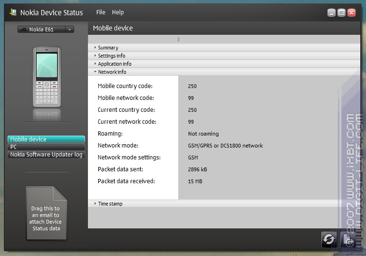The width and height of the screenshot is (366, 256).
Task: Click the GSM network mode settings value
Action: (x=193, y=158)
